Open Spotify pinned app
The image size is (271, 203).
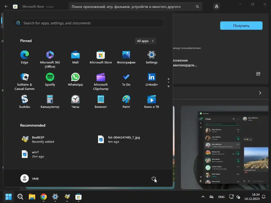[x=50, y=80]
